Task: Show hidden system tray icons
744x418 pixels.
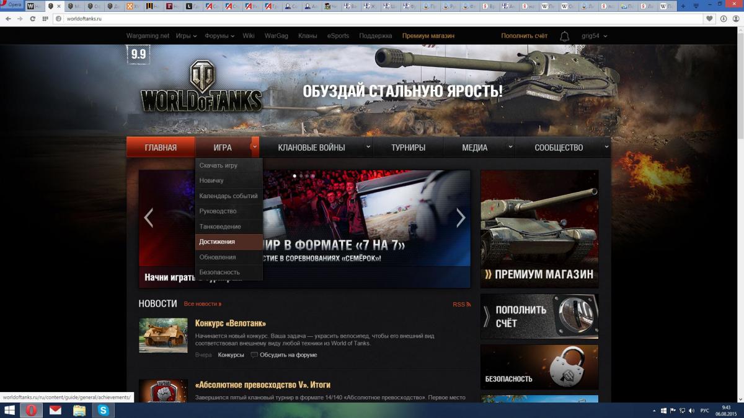Action: point(655,411)
